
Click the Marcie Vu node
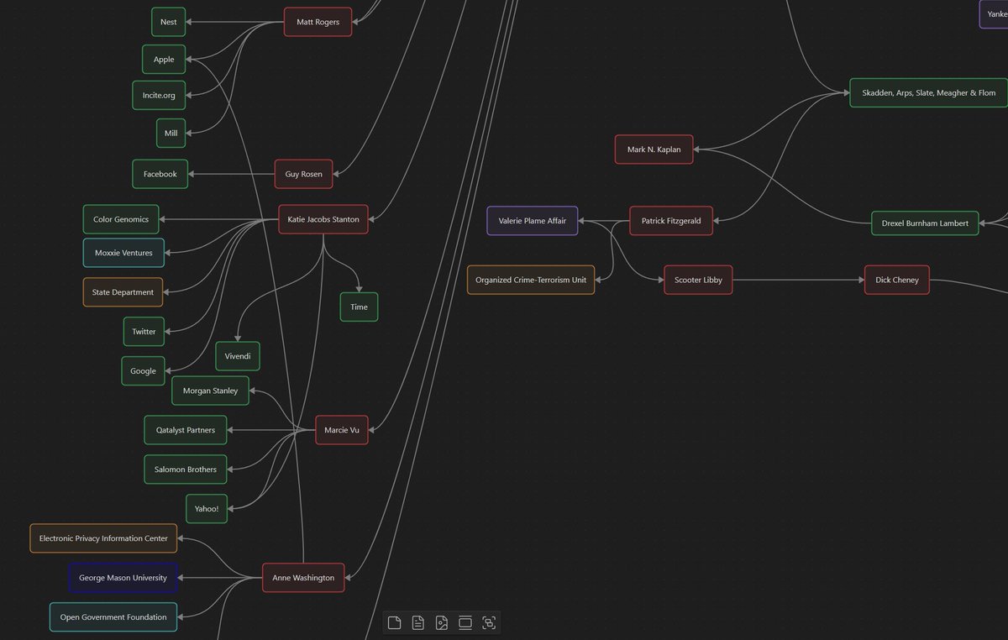tap(342, 430)
